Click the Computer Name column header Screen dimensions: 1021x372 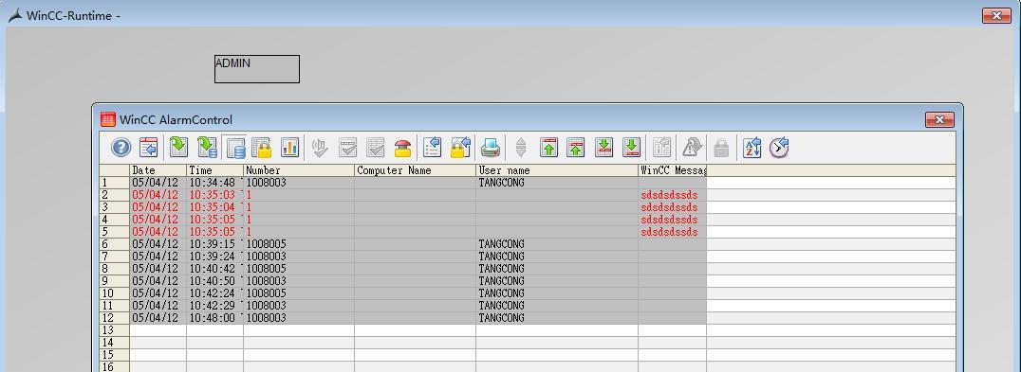[415, 170]
